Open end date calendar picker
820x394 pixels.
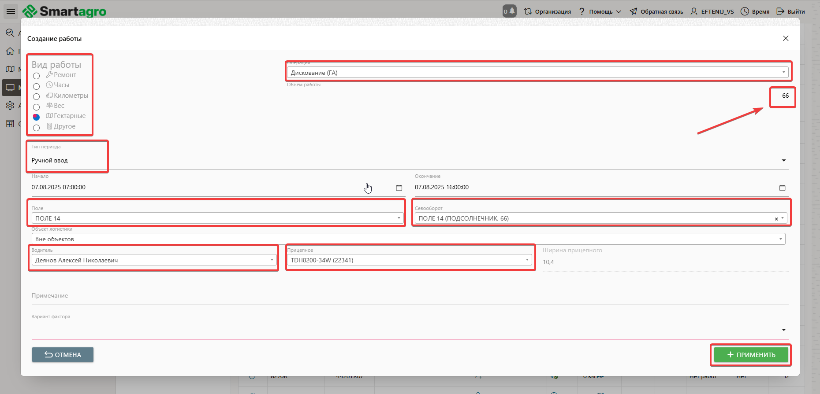(782, 188)
